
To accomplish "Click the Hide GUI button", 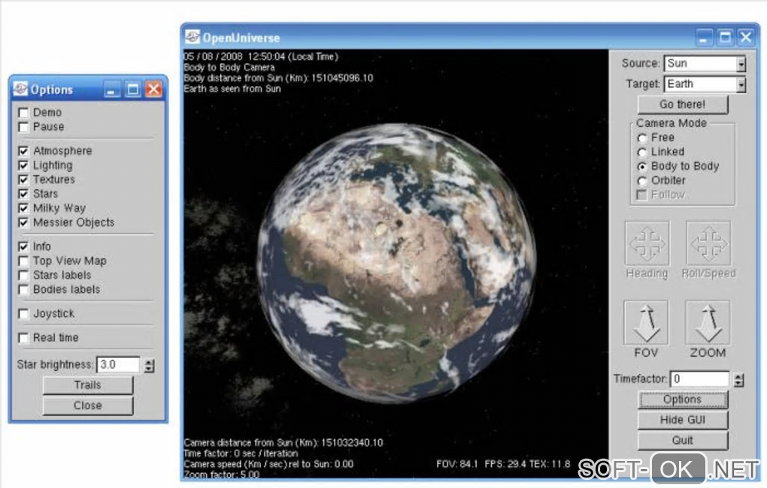I will [682, 420].
